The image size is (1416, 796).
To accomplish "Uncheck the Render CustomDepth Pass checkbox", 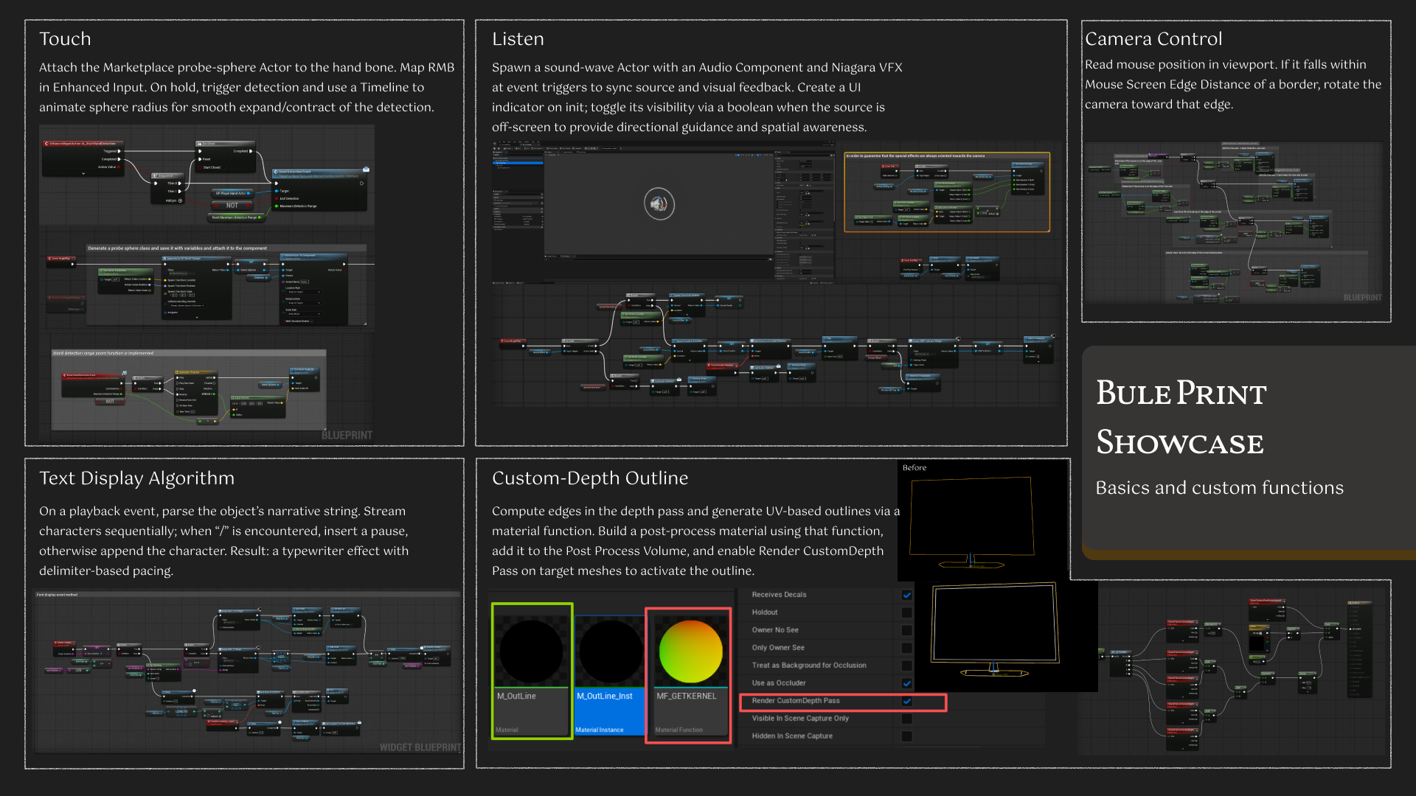I will (x=906, y=701).
